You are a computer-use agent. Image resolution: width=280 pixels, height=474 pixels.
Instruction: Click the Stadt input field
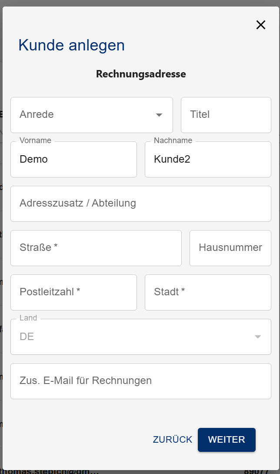pos(208,292)
